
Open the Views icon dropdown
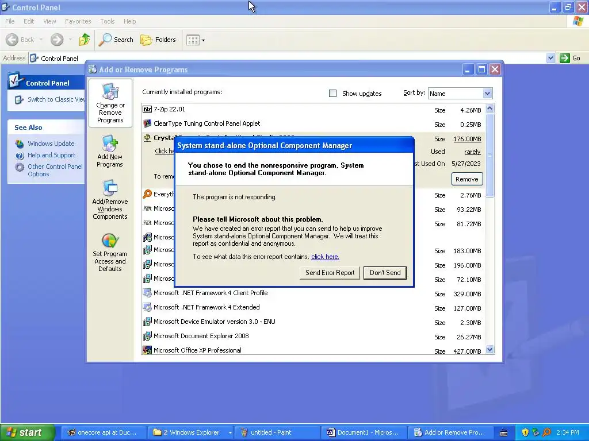click(x=196, y=40)
